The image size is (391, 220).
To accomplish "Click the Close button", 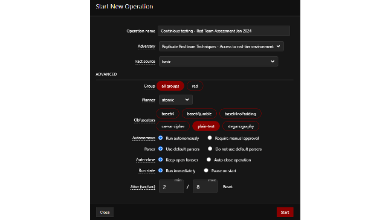I will pyautogui.click(x=105, y=212).
